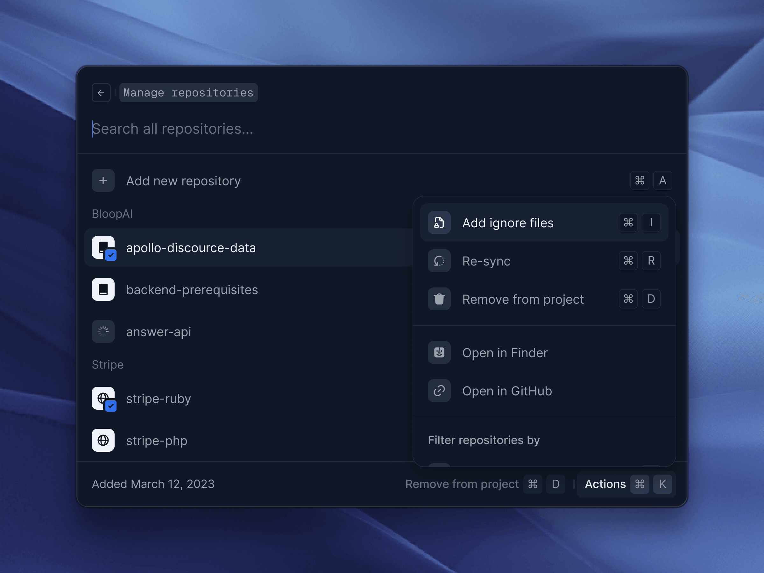Screen dimensions: 764x573
Task: Choose Remove from project in actions menu
Action: click(x=523, y=299)
